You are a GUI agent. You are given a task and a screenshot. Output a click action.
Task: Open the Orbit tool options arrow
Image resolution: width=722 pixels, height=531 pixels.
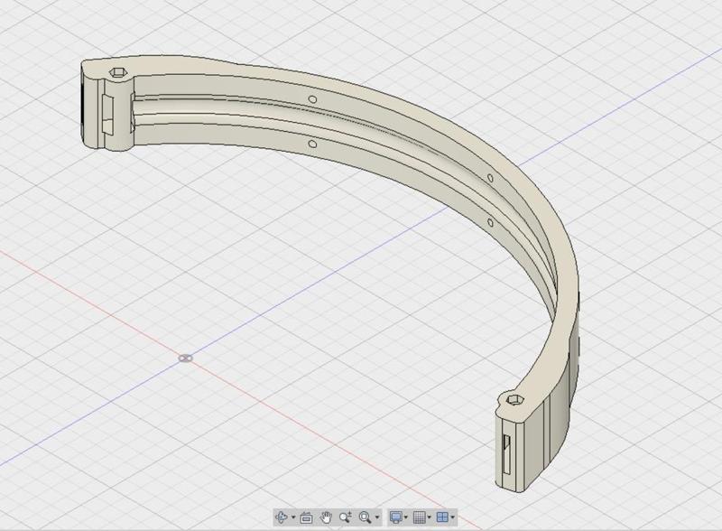click(x=293, y=517)
